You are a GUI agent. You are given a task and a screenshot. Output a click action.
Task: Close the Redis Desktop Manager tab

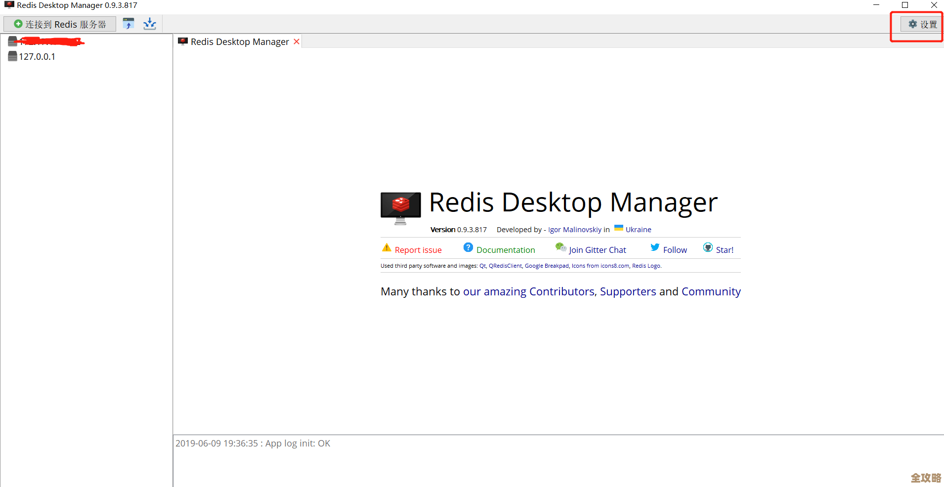click(297, 42)
